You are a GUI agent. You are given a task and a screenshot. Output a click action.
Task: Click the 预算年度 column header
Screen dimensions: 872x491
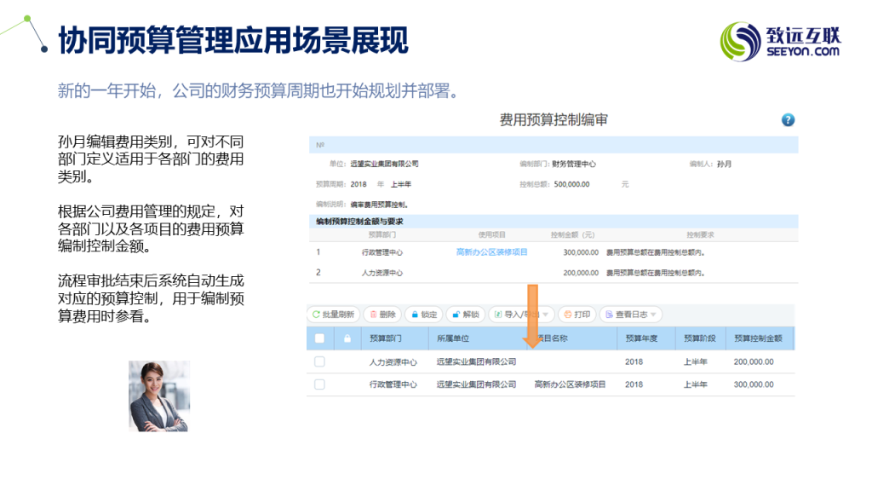coord(640,338)
